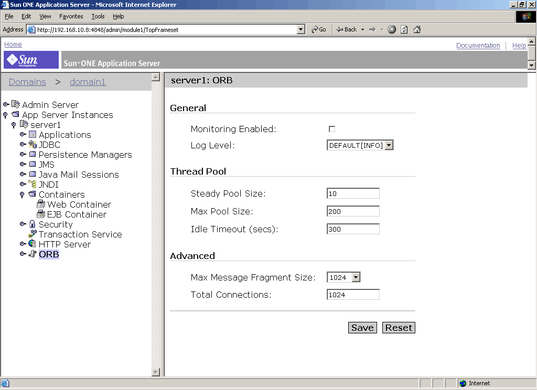
Task: Collapse the App Server Instances node
Action: pos(5,115)
